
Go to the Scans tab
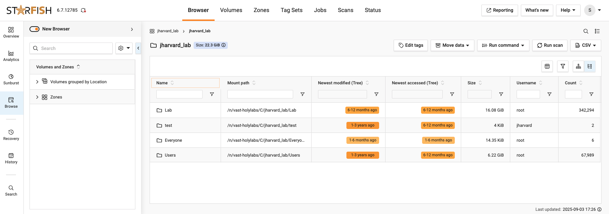[x=345, y=10]
